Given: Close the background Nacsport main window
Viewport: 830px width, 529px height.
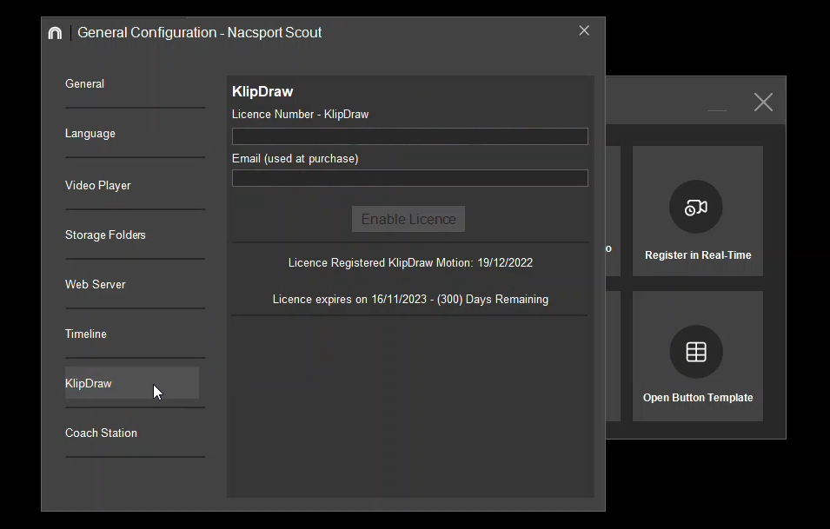Looking at the screenshot, I should pyautogui.click(x=763, y=102).
